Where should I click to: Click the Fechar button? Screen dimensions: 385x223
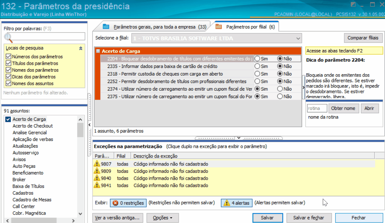359,218
